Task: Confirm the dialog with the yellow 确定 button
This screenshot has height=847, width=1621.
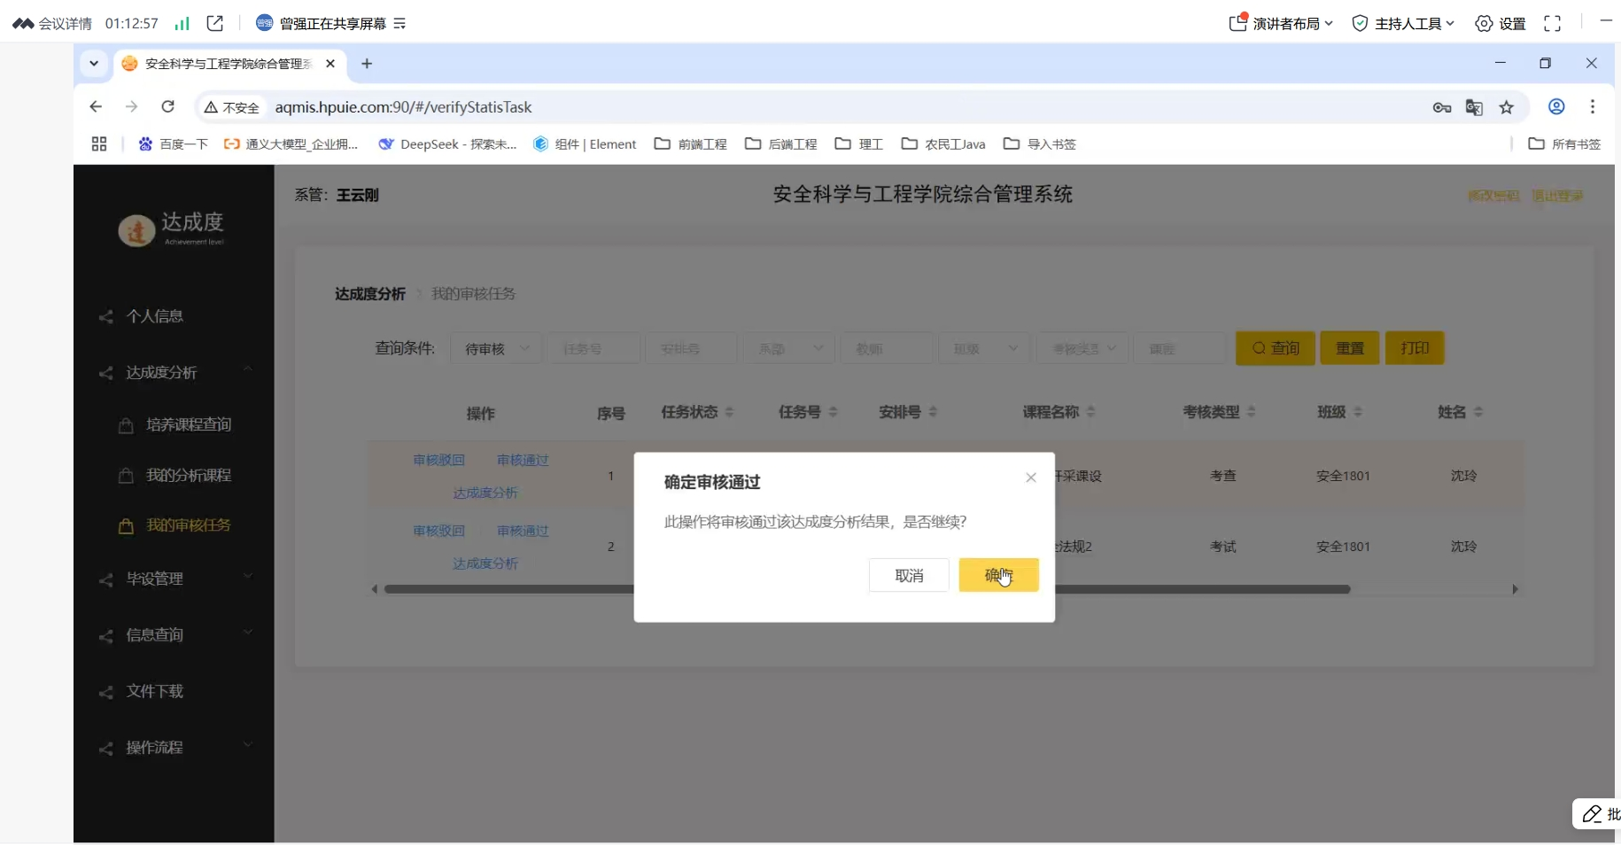Action: coord(998,575)
